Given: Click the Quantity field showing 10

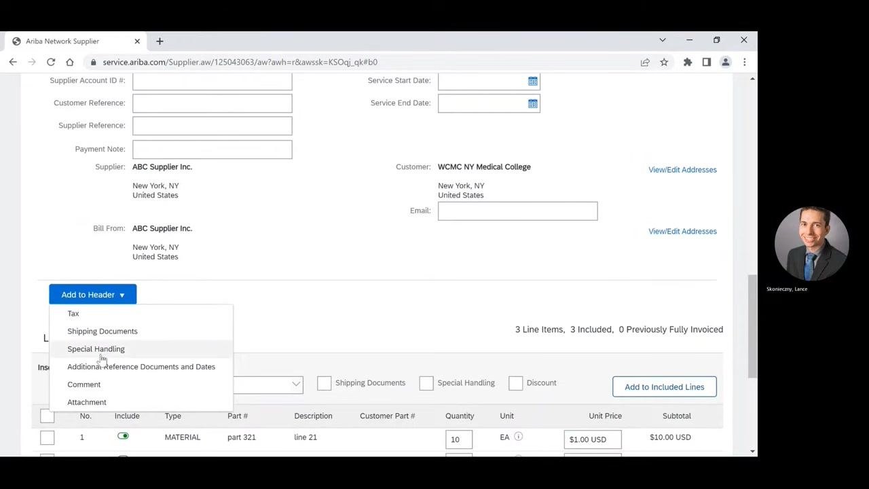Looking at the screenshot, I should (459, 439).
